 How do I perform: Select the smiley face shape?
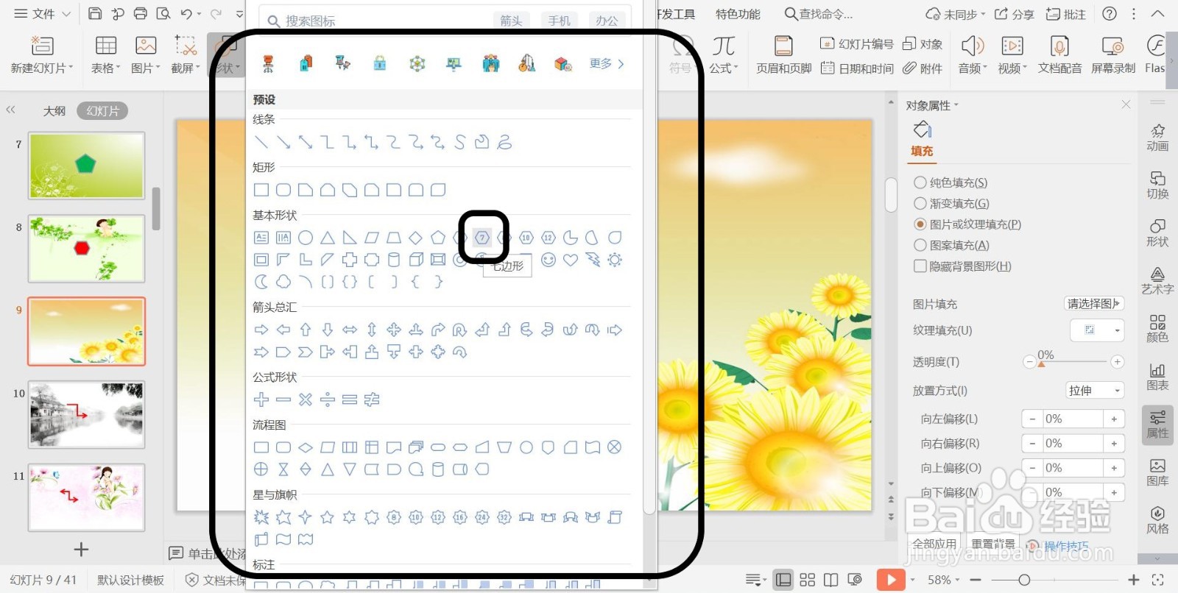[549, 260]
